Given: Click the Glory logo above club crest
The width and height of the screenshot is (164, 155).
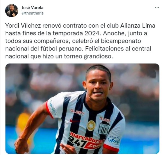Looking at the screenshot, I should (105, 120).
